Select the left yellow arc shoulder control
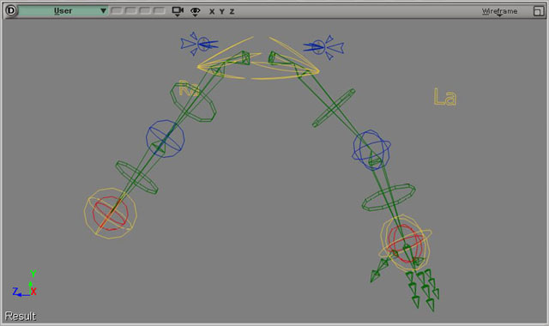Screen dimensions: 549x326 coord(229,57)
